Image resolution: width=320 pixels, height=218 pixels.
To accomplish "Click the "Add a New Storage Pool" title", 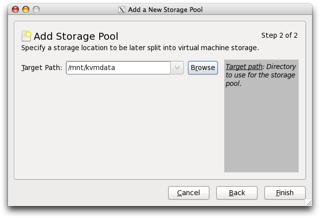I will [165, 9].
